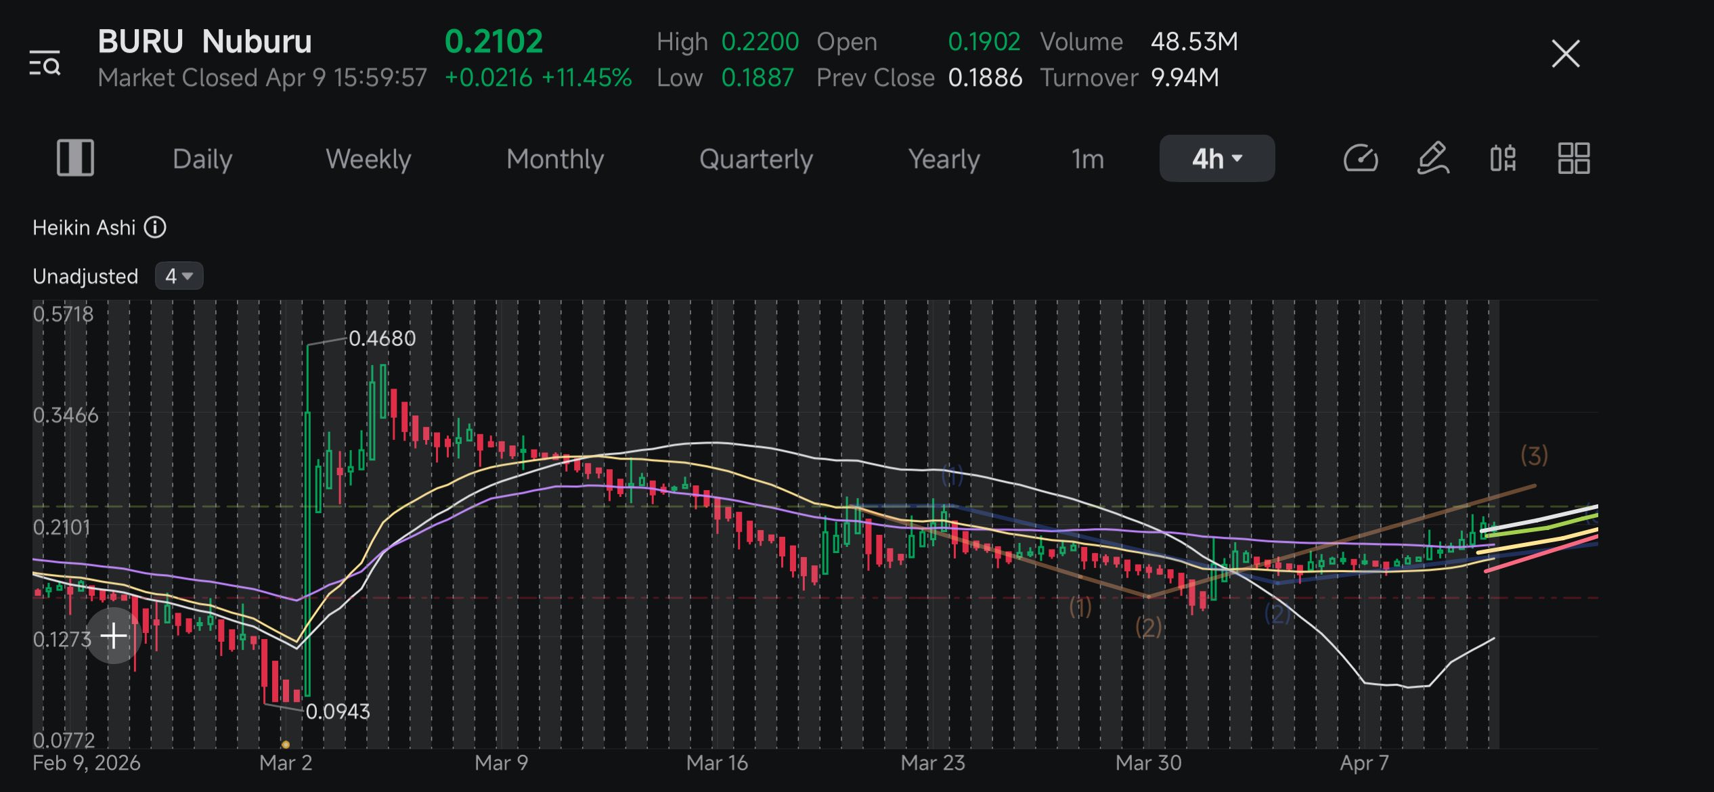Click the Feb 9, 2026 date label

(87, 763)
